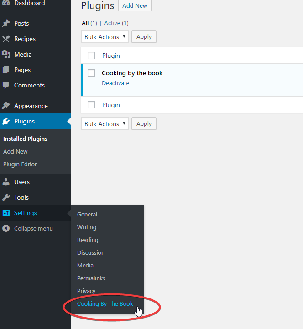Open the bottom Bulk Actions dropdown
The height and width of the screenshot is (329, 303).
105,124
